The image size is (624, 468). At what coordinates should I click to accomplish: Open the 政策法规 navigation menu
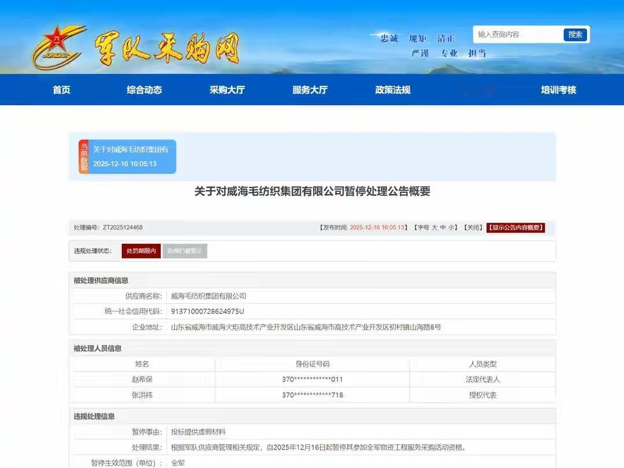click(x=393, y=90)
